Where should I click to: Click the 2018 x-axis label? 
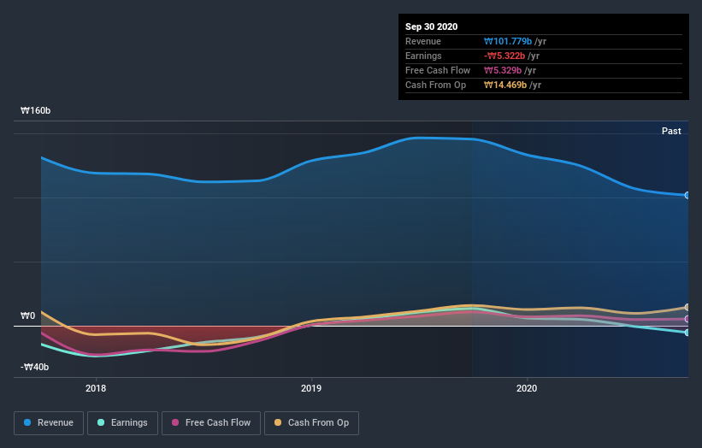point(96,388)
